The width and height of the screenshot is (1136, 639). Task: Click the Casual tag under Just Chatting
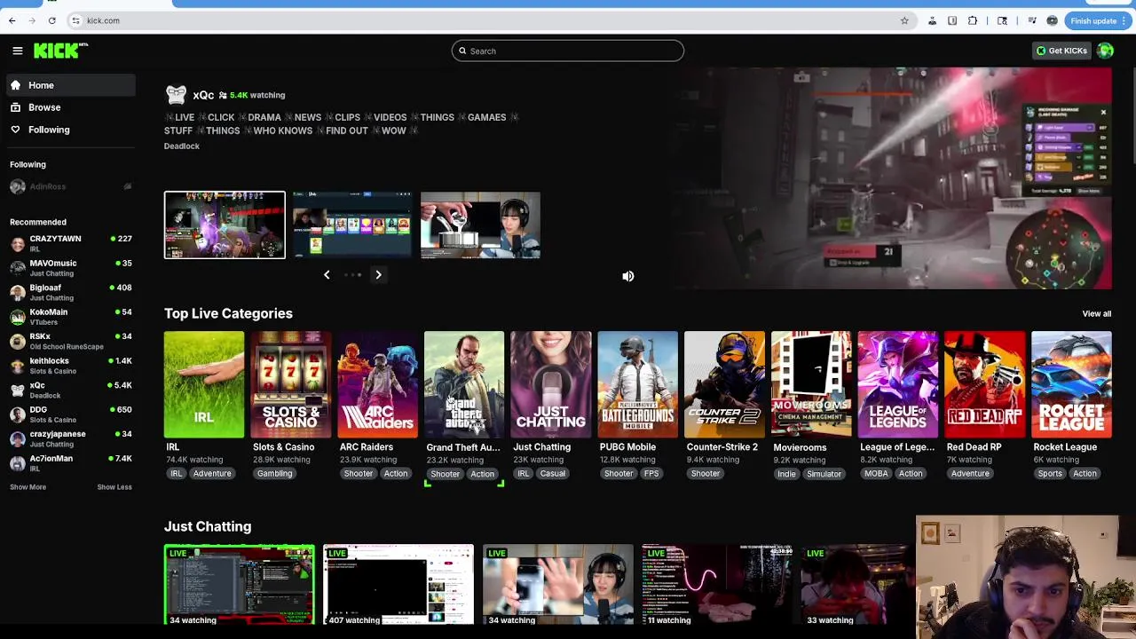point(552,474)
